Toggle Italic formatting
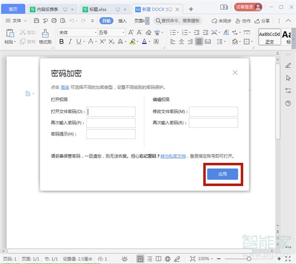The image size is (296, 264). [70, 41]
